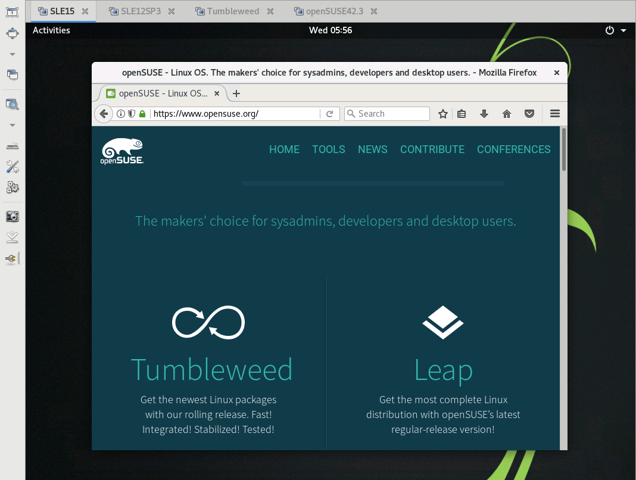Bookmark this page with the star icon

tap(443, 114)
